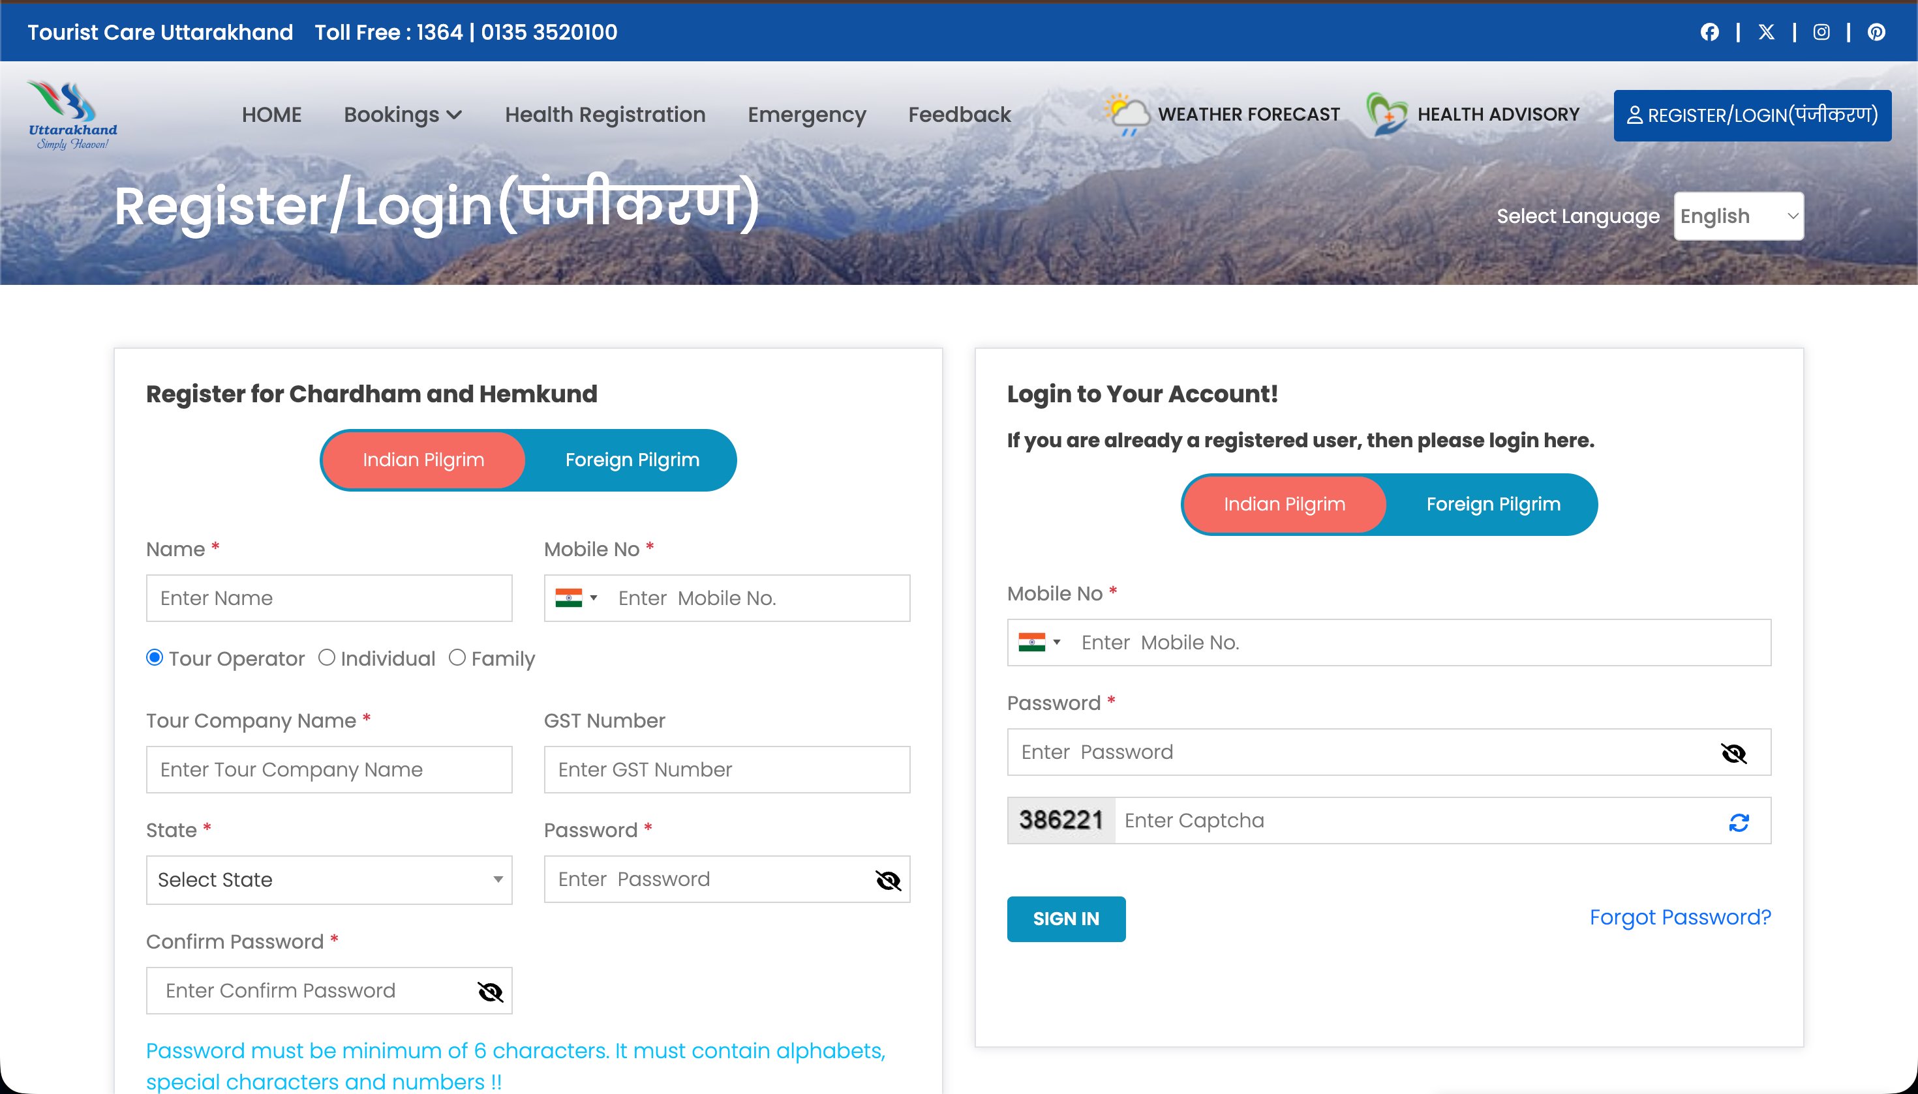
Task: Click the Uttarakhand Simply Heaven logo
Action: 72,115
